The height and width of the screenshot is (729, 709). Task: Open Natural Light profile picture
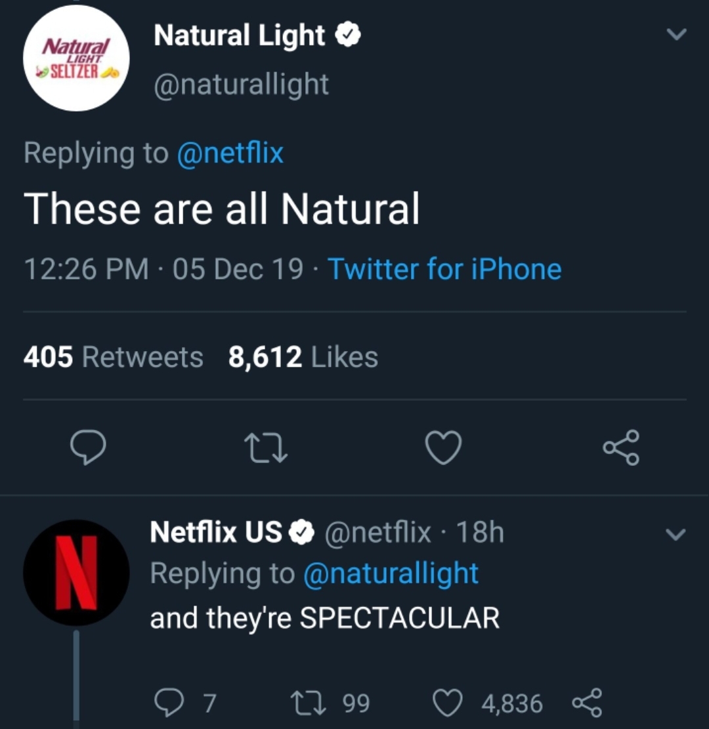[76, 58]
